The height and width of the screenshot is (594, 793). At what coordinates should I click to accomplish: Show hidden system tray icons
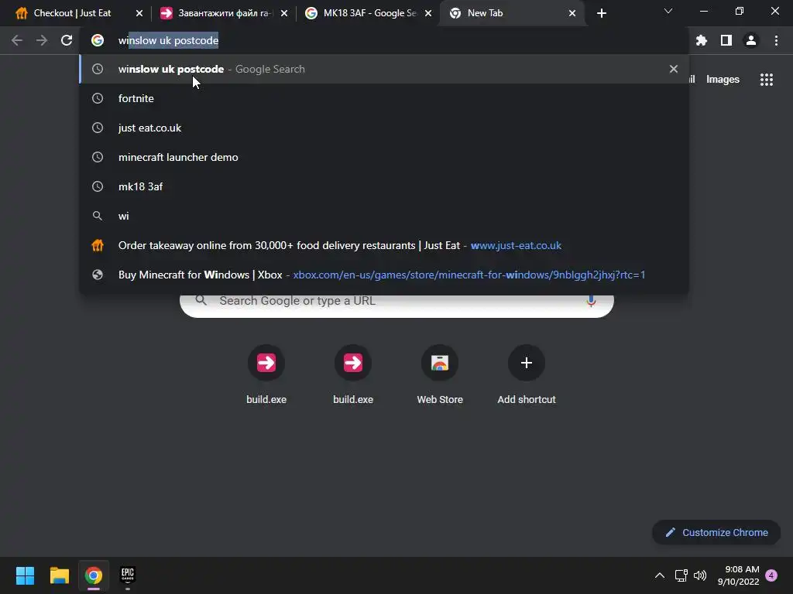pos(660,575)
